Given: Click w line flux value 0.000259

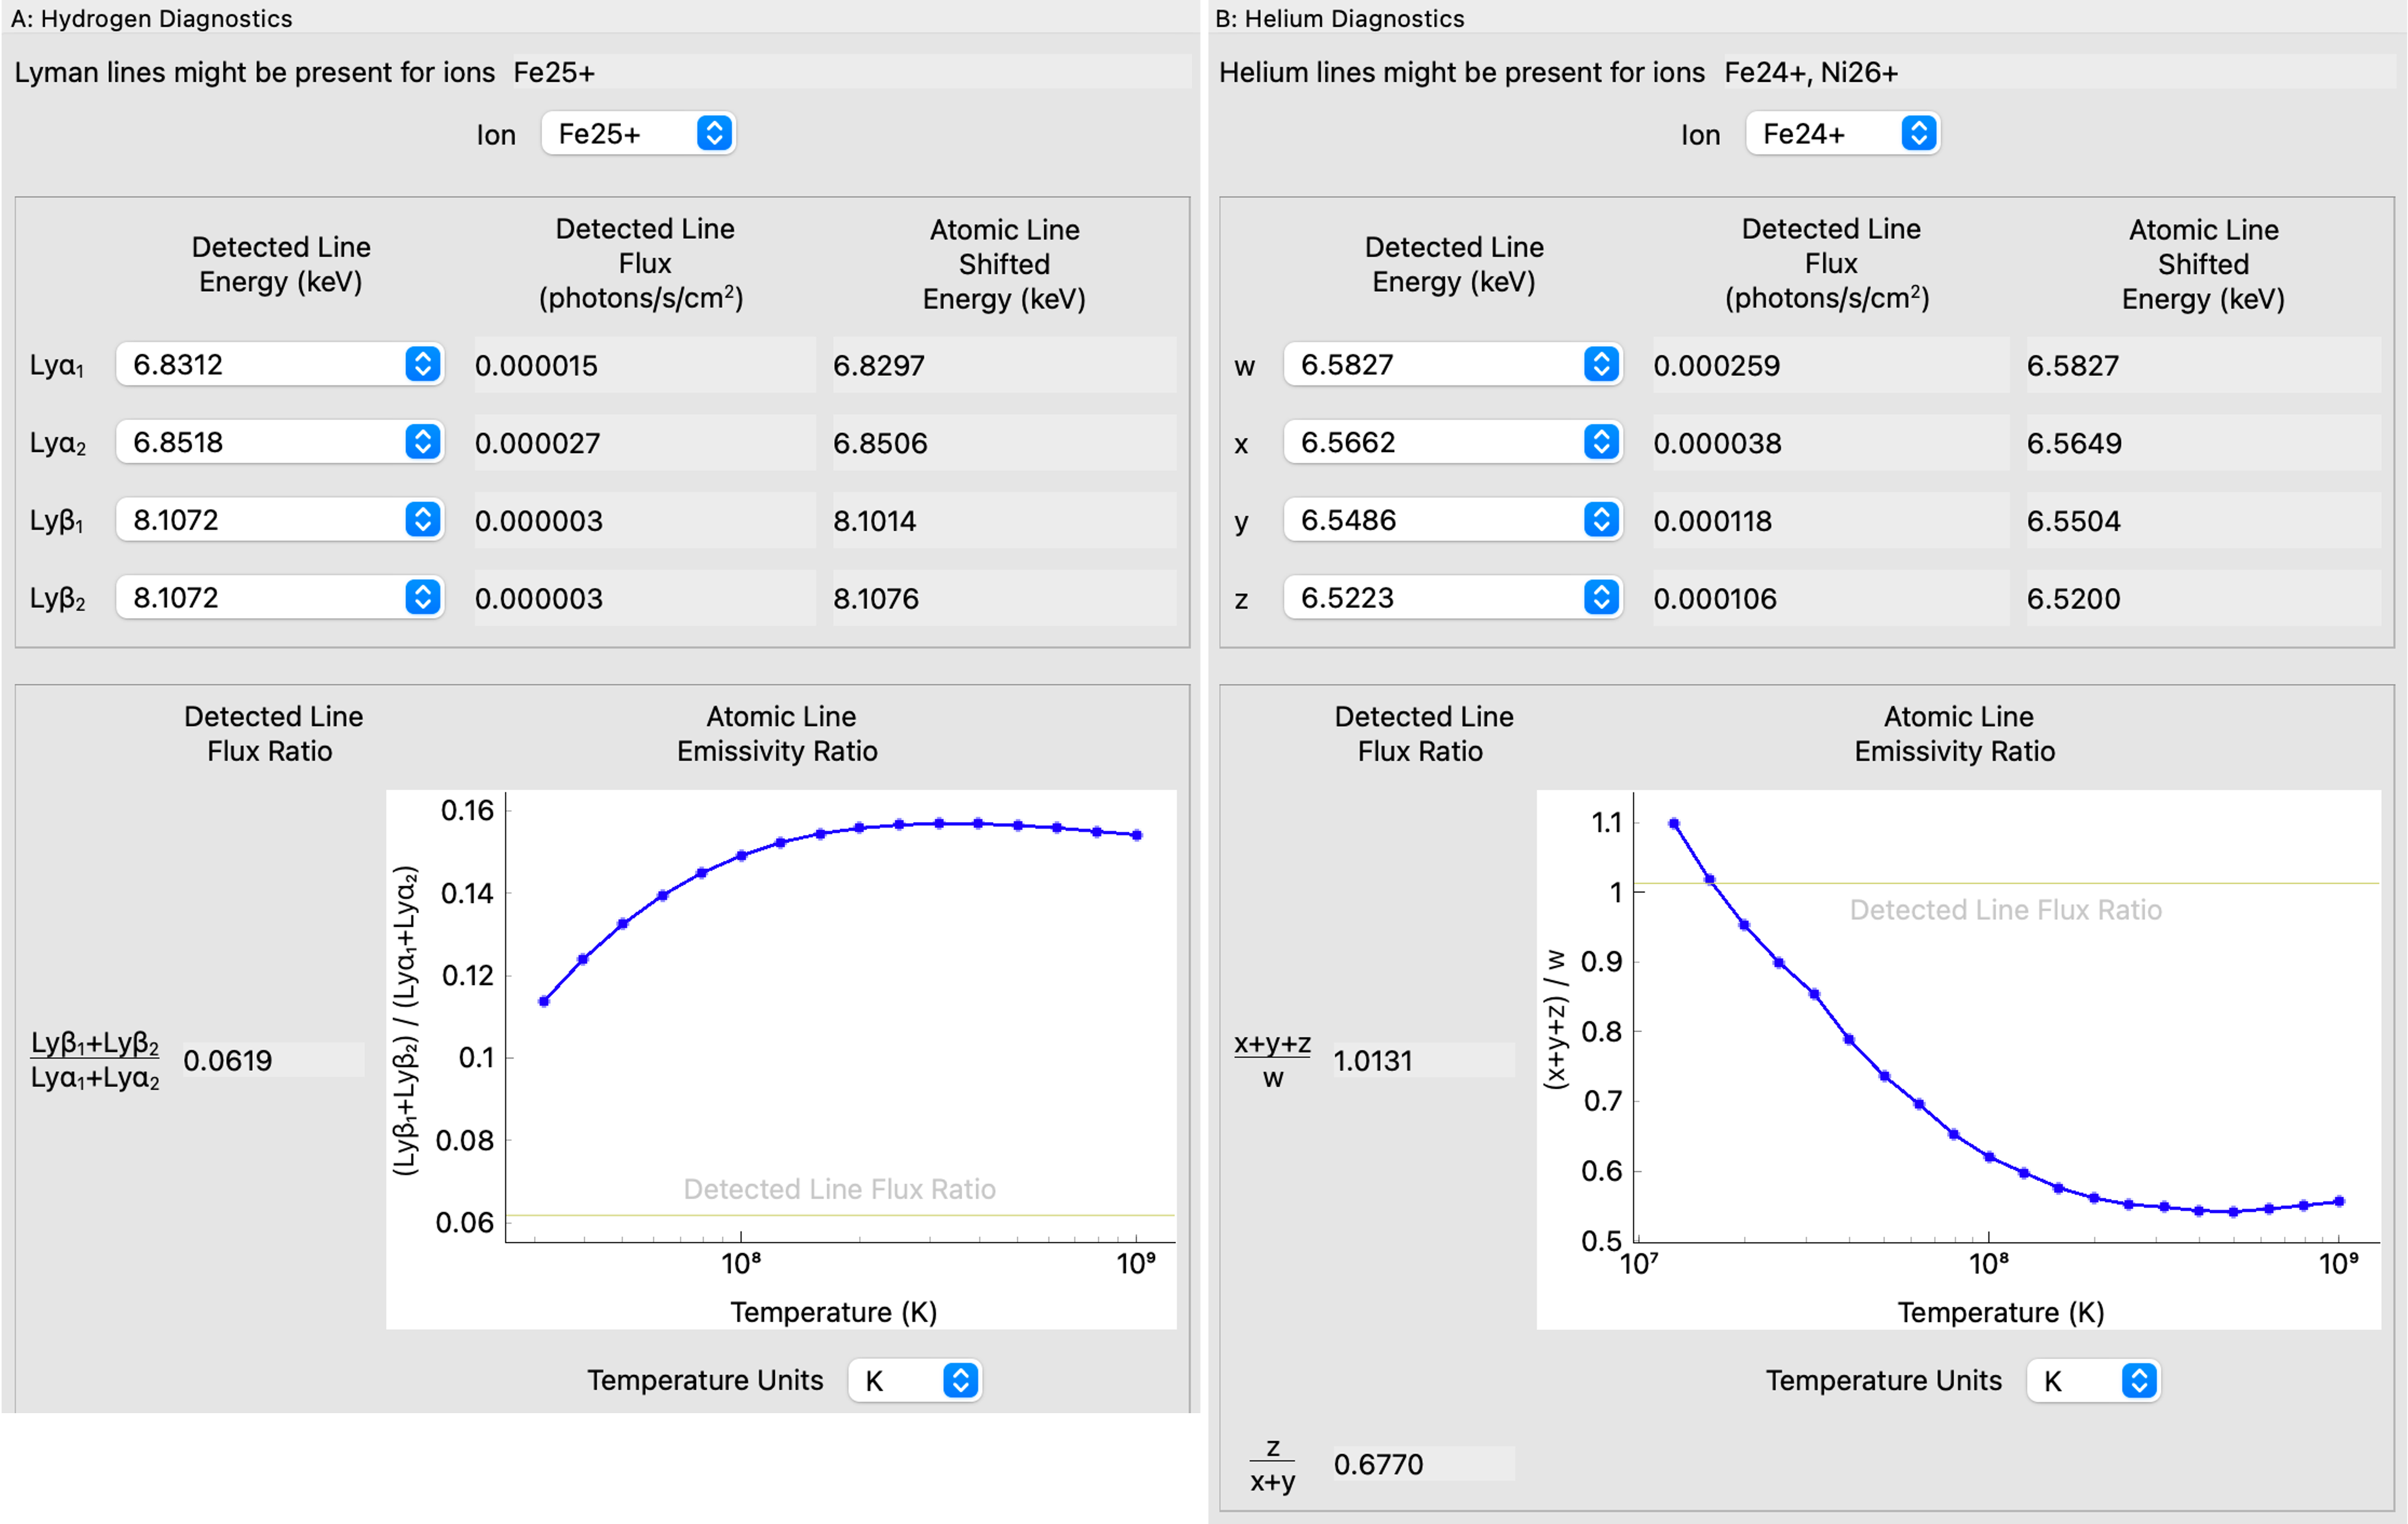Looking at the screenshot, I should pos(1831,365).
